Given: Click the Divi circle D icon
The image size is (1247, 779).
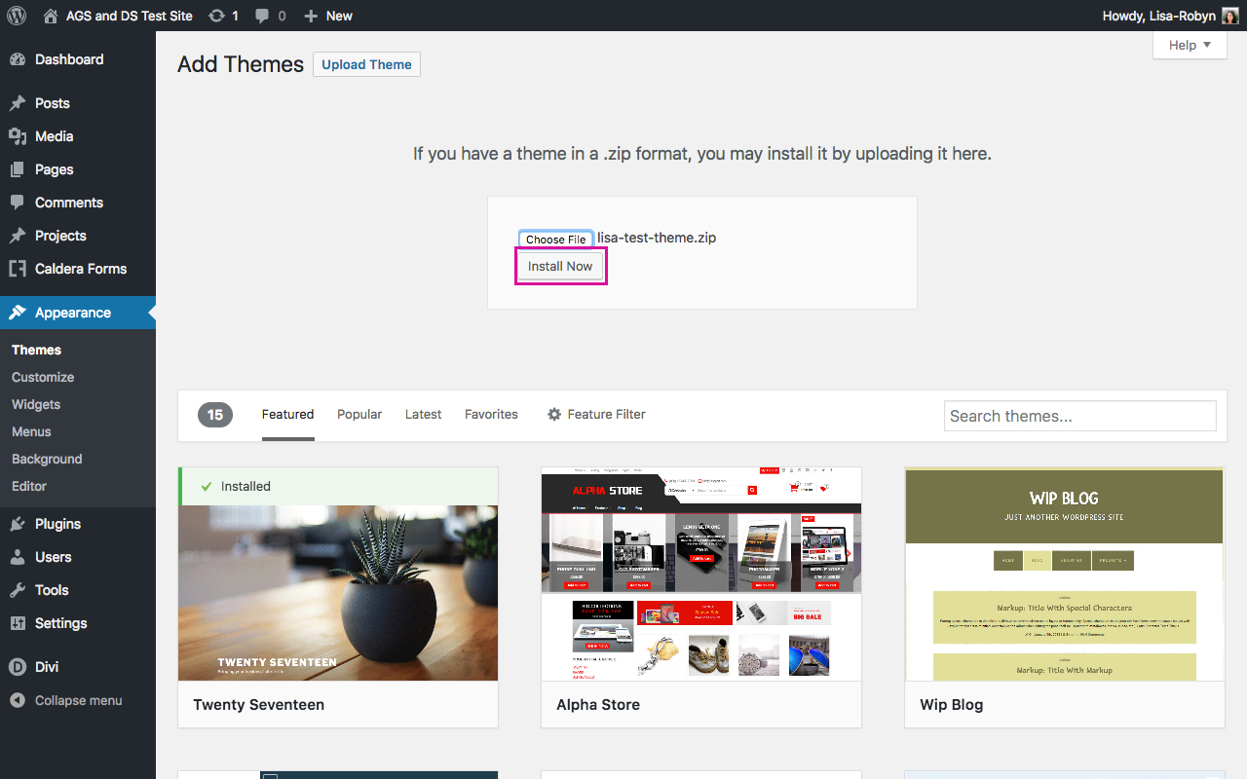Looking at the screenshot, I should tap(18, 667).
